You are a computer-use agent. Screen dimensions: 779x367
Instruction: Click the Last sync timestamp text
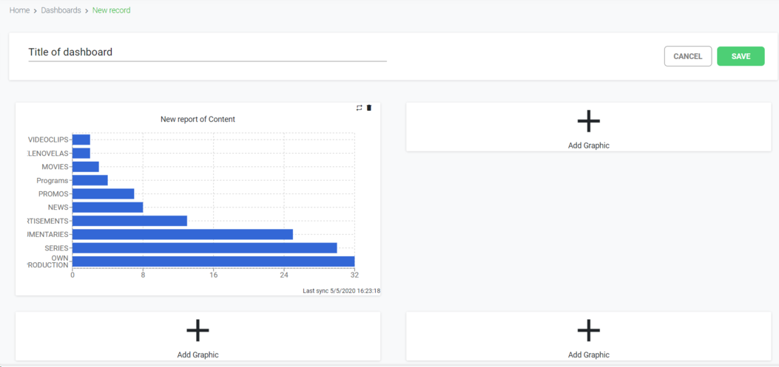pyautogui.click(x=341, y=291)
